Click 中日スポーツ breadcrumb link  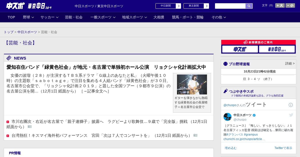click(x=27, y=32)
